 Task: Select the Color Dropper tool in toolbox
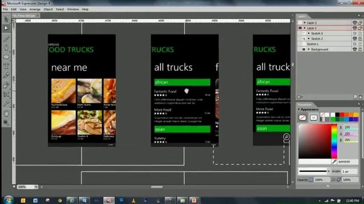tap(6, 104)
